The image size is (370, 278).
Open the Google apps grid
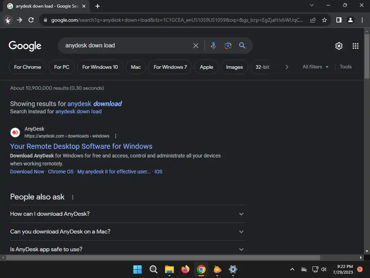click(x=356, y=46)
